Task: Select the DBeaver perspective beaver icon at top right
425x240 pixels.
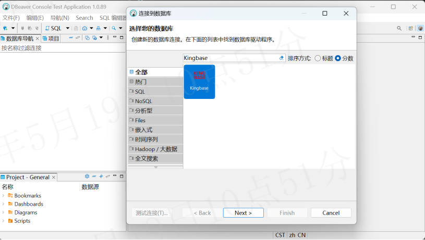Action: (420, 28)
